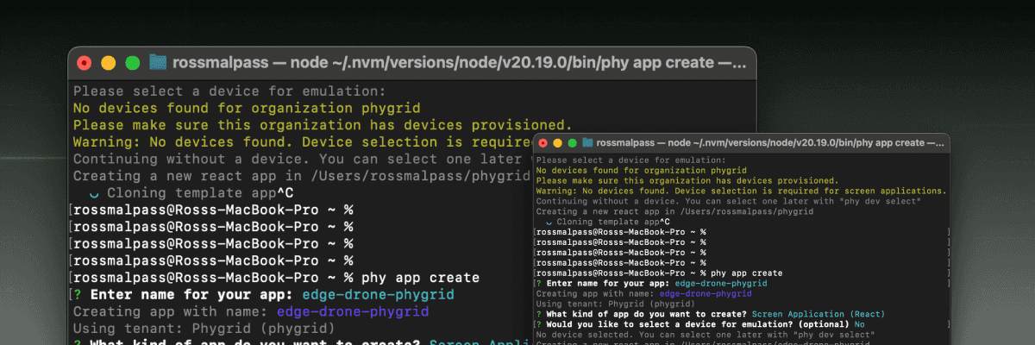
Task: Click 'Please select a device for emulation:' in large terminal
Action: point(229,91)
